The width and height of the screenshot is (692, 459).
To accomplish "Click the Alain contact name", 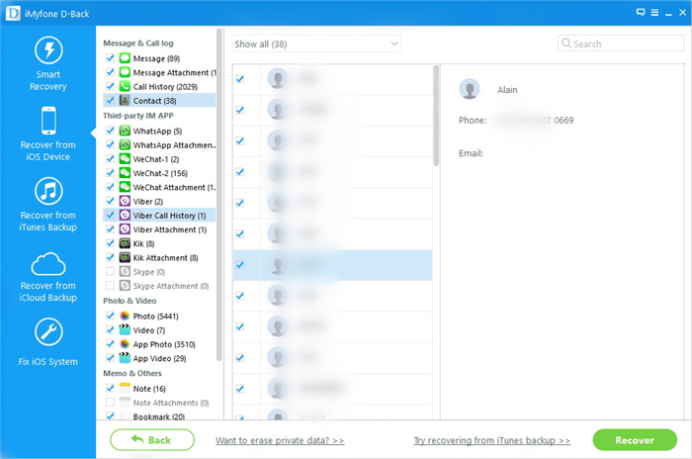I will coord(507,90).
